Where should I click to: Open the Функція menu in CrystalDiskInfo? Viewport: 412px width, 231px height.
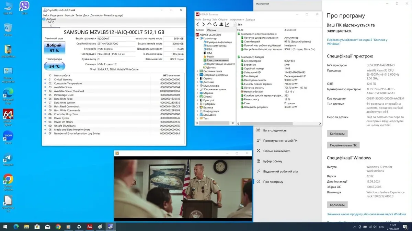click(69, 15)
